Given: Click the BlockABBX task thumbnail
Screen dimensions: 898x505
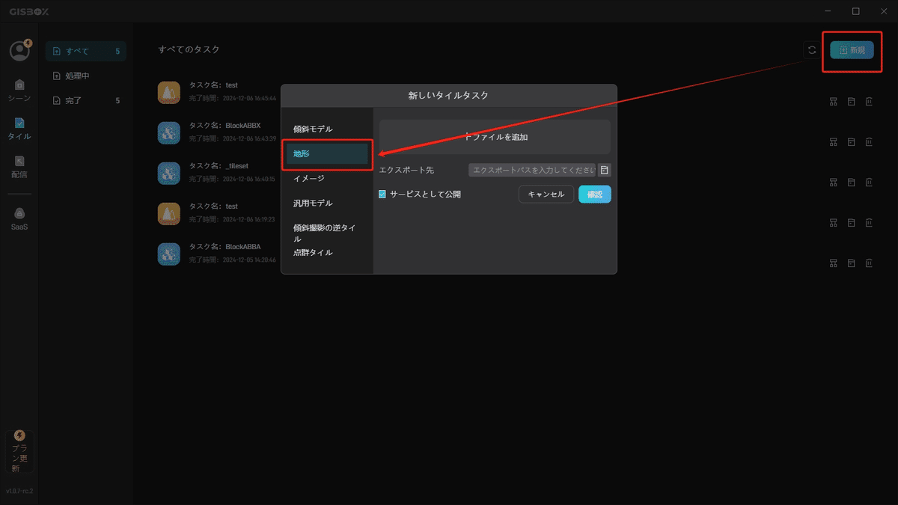Looking at the screenshot, I should click(168, 132).
